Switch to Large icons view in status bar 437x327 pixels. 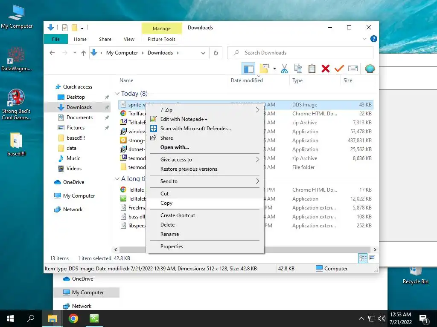[372, 258]
